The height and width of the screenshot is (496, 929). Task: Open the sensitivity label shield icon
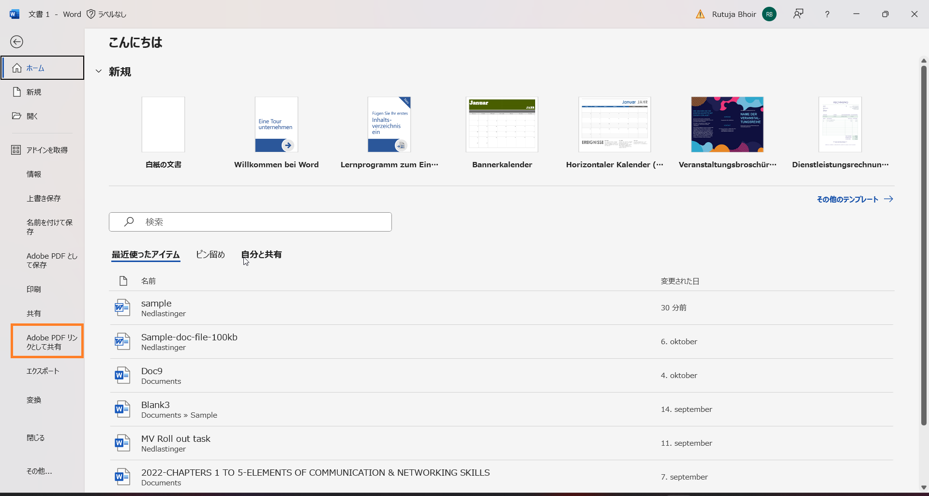(x=91, y=14)
